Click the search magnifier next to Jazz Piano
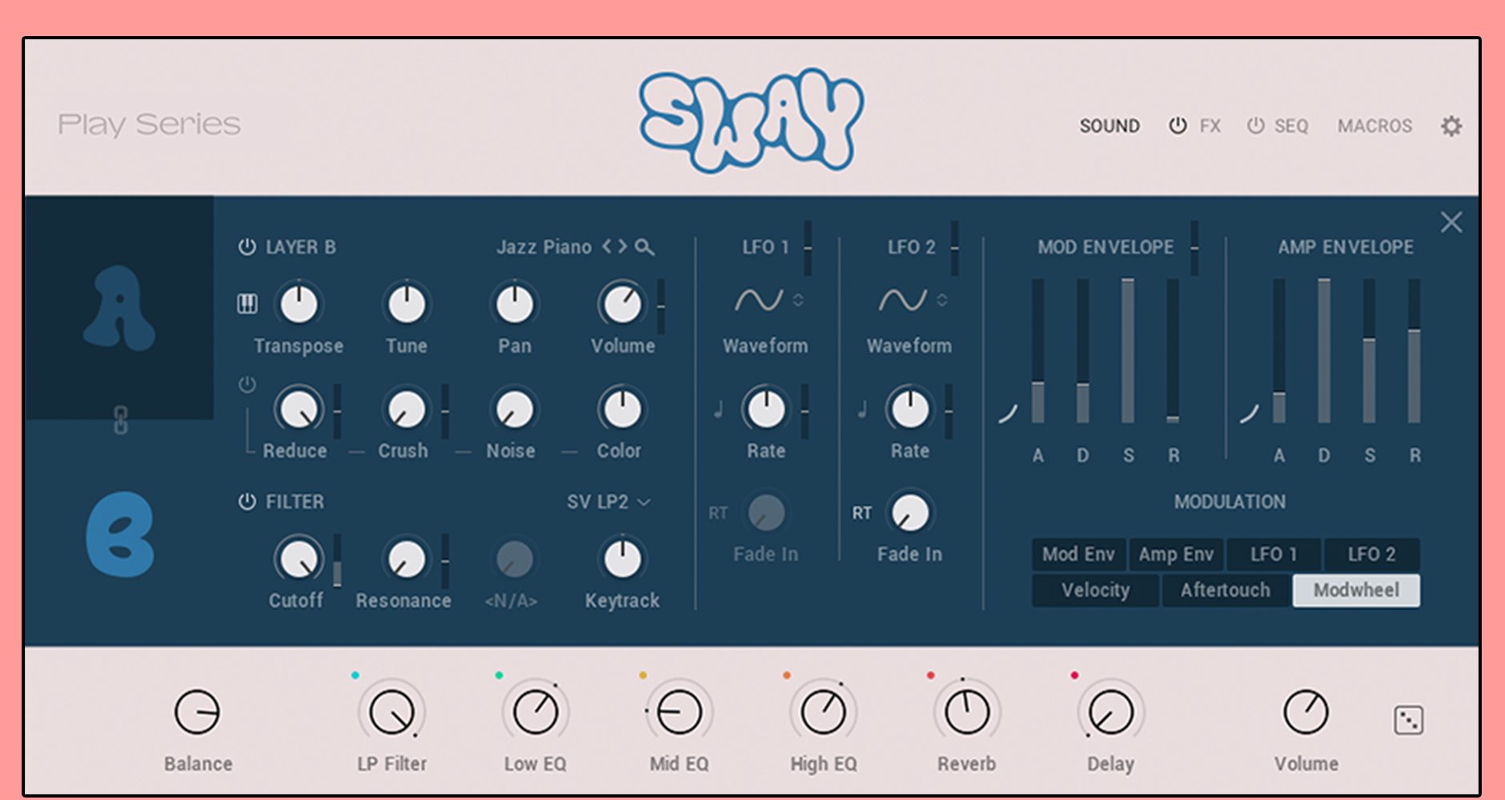The width and height of the screenshot is (1505, 800). pos(644,247)
